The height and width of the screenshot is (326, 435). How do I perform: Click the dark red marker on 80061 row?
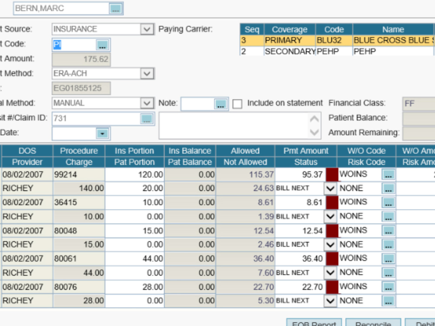[332, 259]
